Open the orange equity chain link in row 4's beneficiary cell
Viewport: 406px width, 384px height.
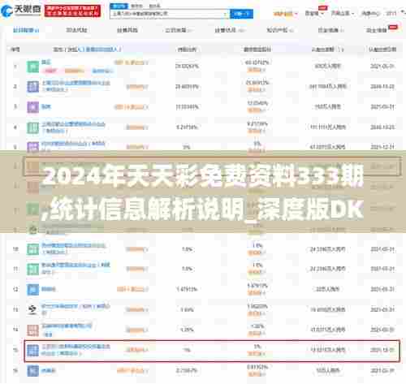point(256,131)
